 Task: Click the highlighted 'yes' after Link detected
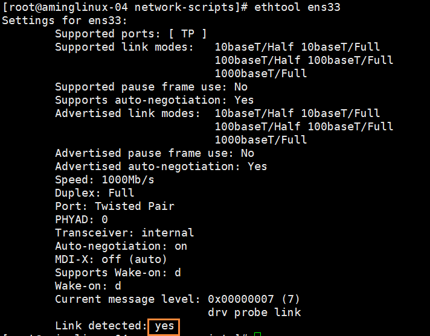[164, 326]
